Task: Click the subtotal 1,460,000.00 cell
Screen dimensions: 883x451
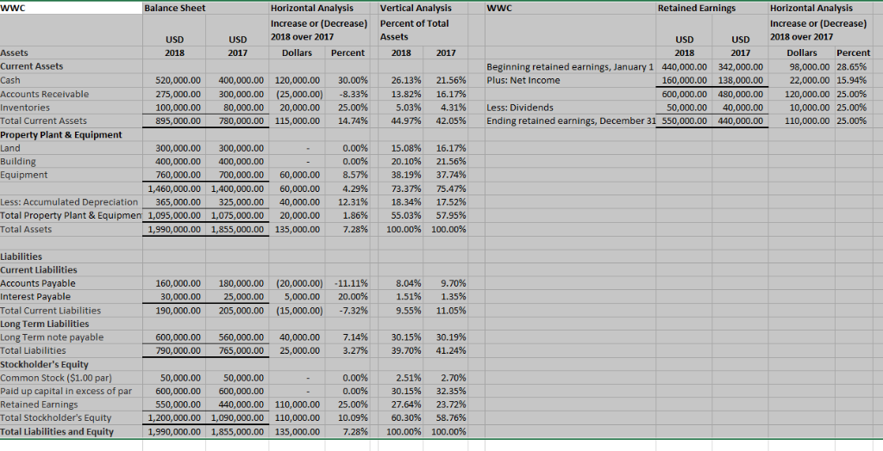Action: [174, 189]
